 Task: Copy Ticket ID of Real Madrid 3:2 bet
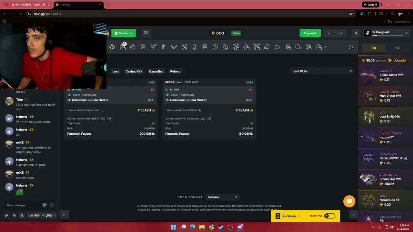pos(102,110)
